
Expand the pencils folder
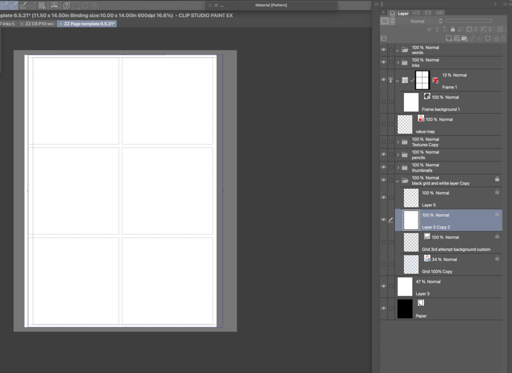pos(398,155)
